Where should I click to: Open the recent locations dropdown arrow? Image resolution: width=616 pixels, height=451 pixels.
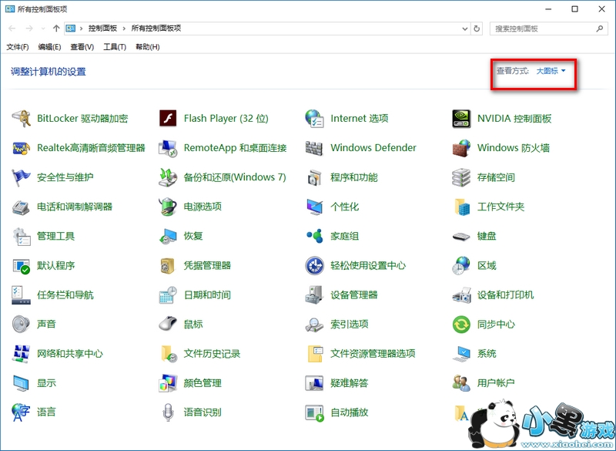point(43,29)
